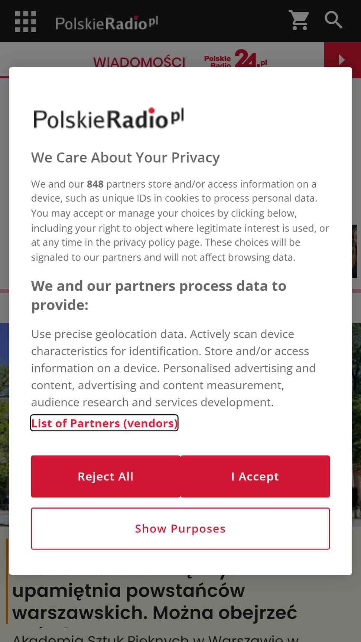Expand the Show Purposes options

coord(180,528)
